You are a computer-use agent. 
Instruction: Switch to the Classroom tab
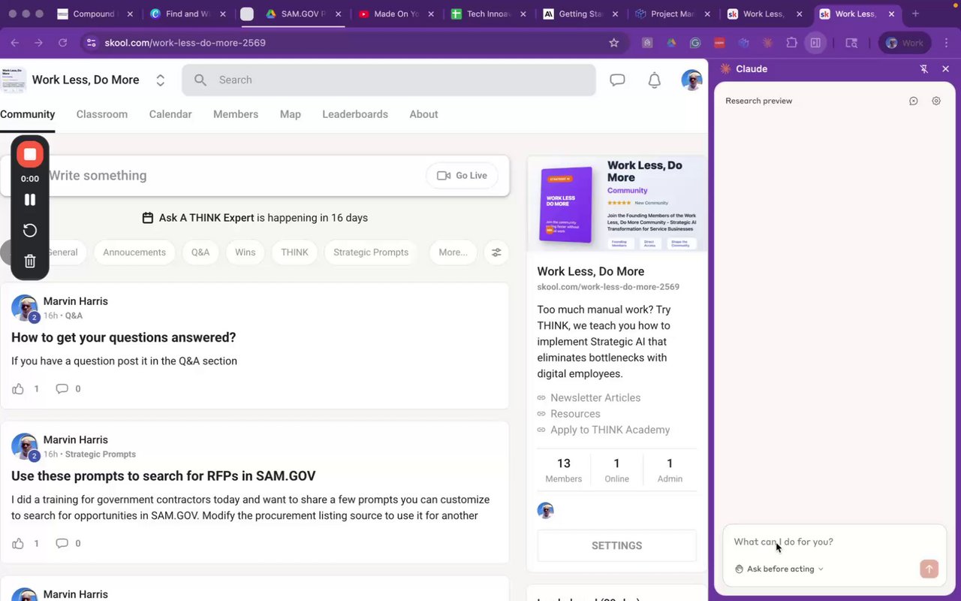click(102, 114)
